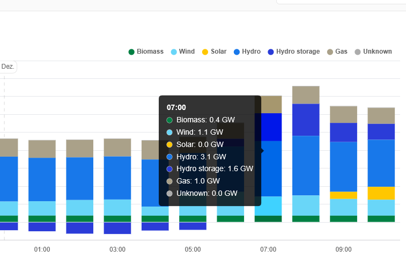Click the input field at the top right
The width and height of the screenshot is (406, 257).
(x=341, y=2)
